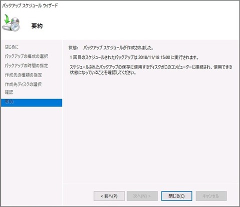The image size is (240, 207).
Task: Click the 要約 page heading
Action: click(x=37, y=26)
